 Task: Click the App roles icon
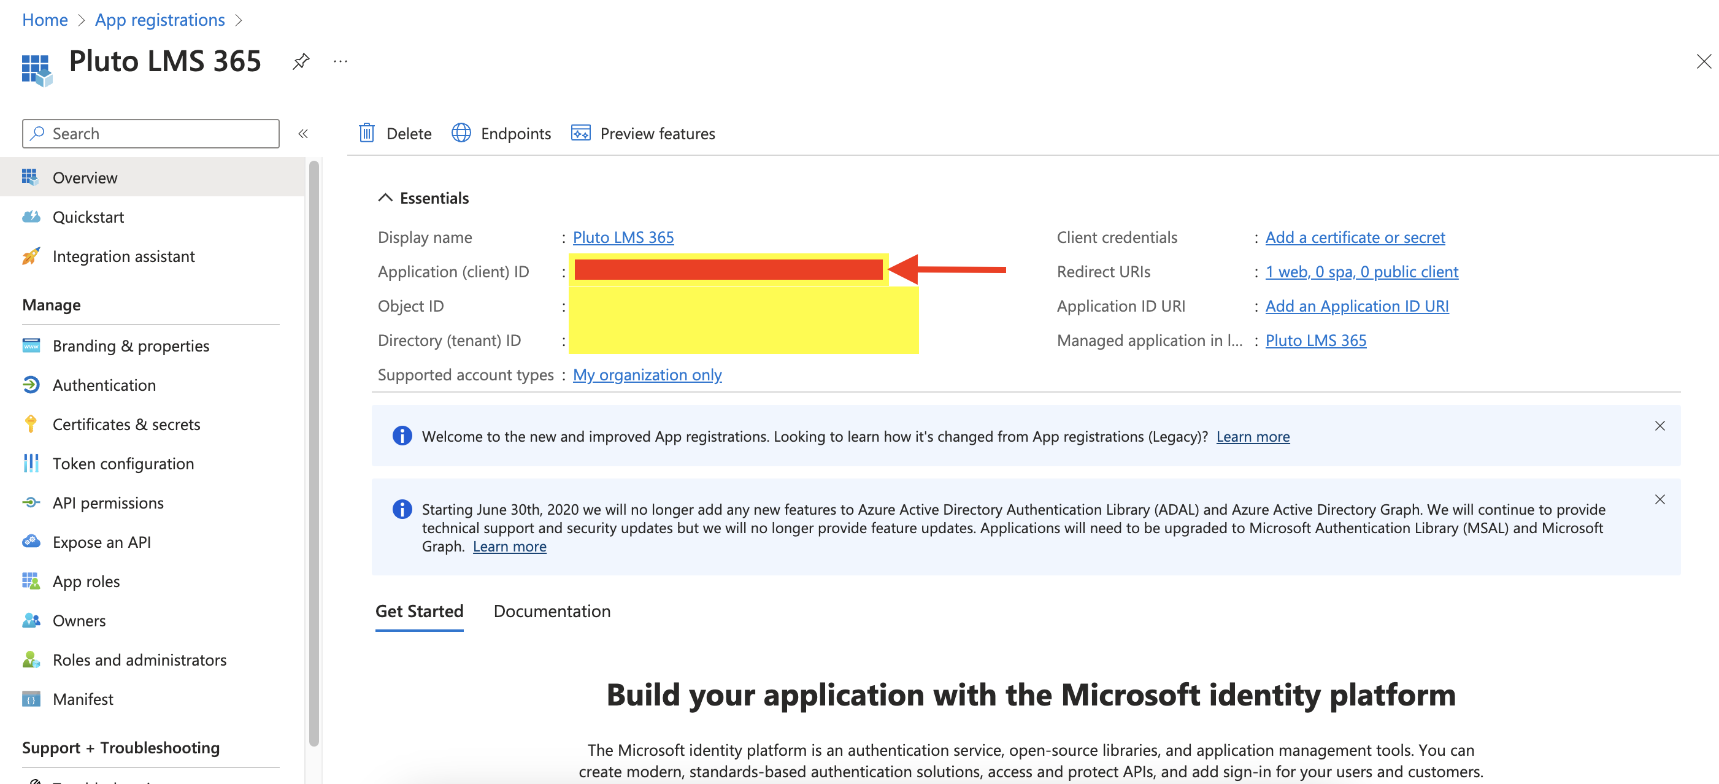(31, 580)
